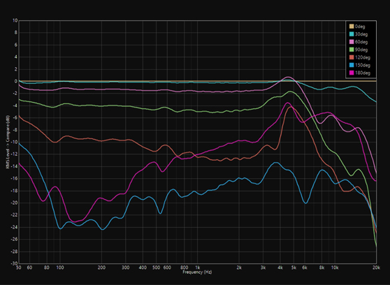Click the 10k frequency axis label

(x=335, y=268)
